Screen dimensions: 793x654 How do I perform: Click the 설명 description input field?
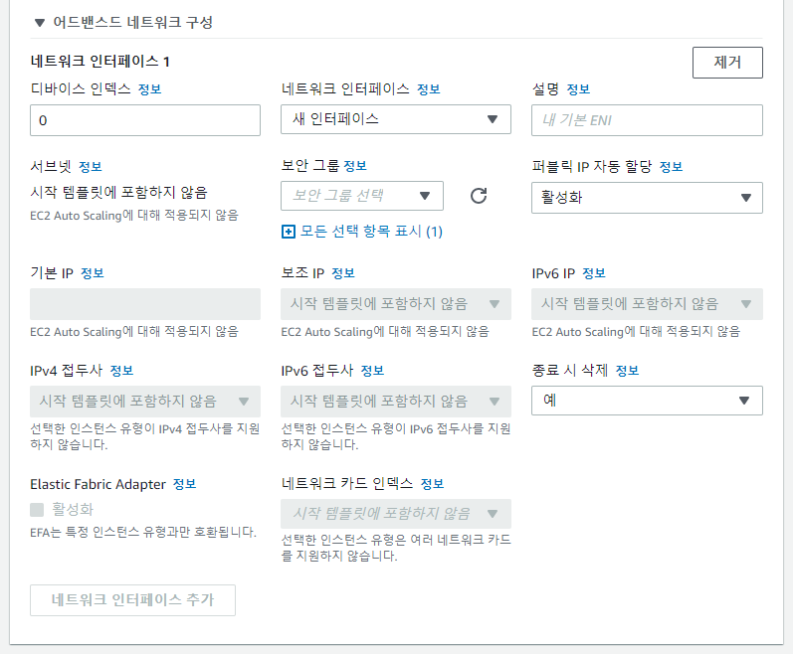pyautogui.click(x=647, y=120)
